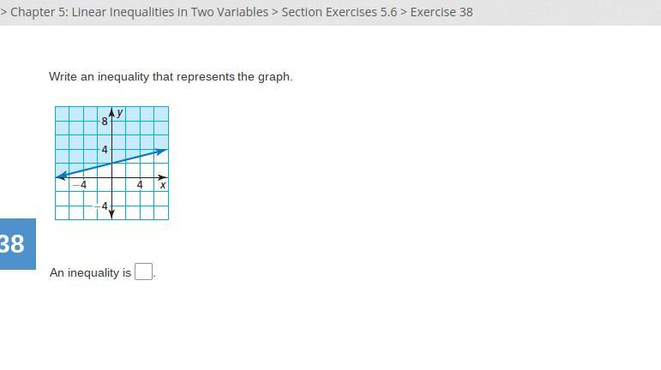661x370 pixels.
Task: Click the graph's y-axis label
Action: click(120, 112)
